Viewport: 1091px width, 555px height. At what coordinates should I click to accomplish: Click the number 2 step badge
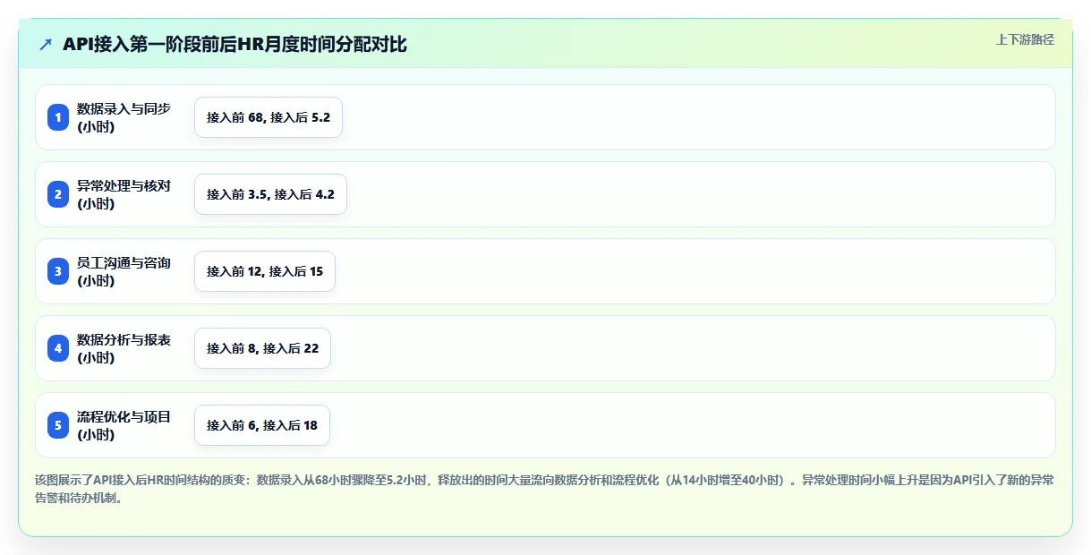pyautogui.click(x=58, y=194)
